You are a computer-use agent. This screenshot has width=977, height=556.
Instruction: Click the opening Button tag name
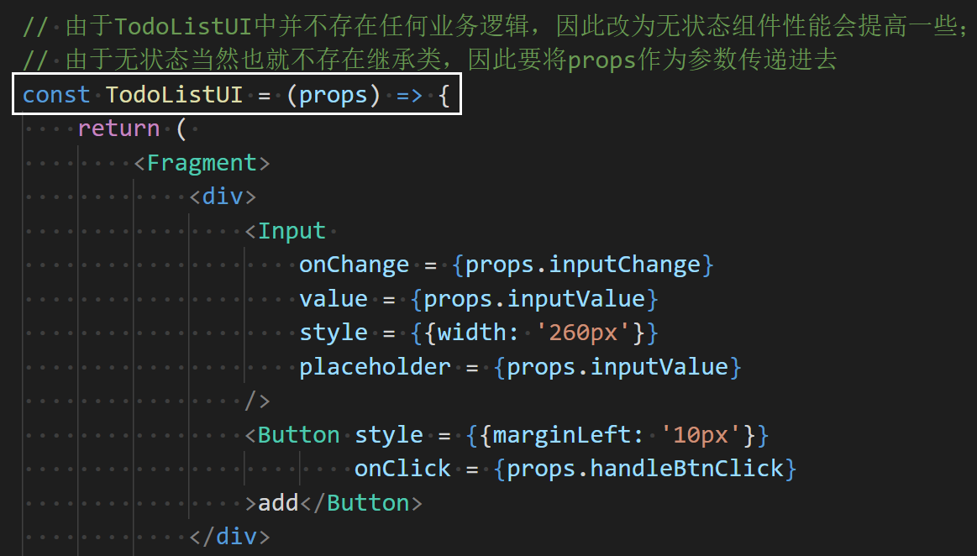pyautogui.click(x=298, y=435)
